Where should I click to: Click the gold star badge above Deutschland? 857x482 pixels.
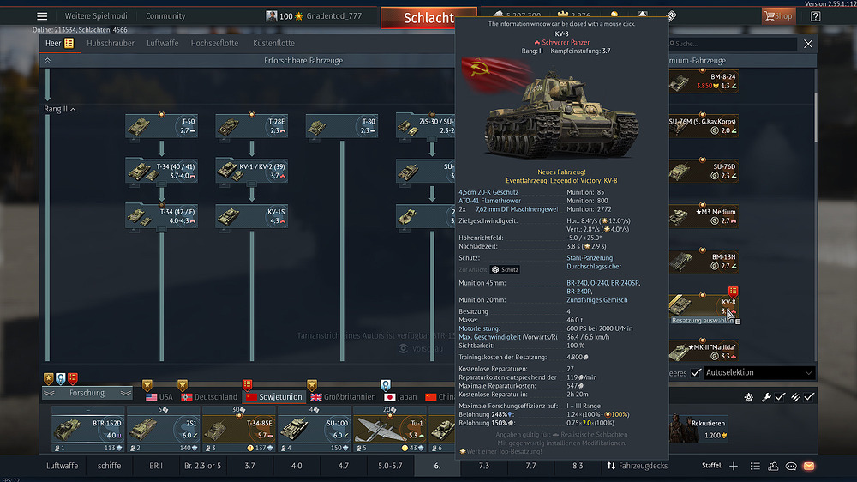click(x=183, y=385)
